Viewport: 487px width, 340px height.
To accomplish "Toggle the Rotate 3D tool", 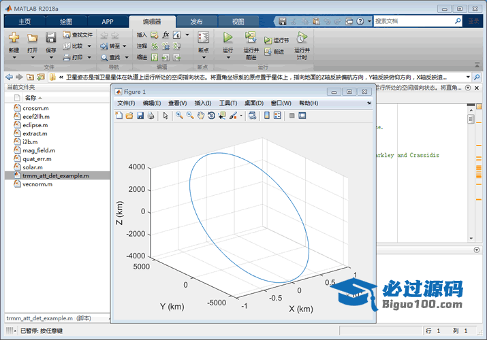I will pos(211,116).
